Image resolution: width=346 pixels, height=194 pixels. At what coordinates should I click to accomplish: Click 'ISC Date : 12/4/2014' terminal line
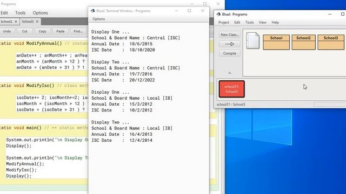click(122, 140)
